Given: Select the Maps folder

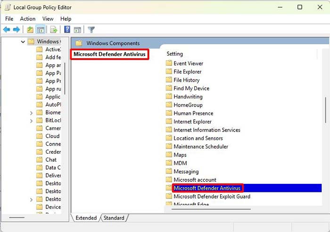Looking at the screenshot, I should click(180, 155).
